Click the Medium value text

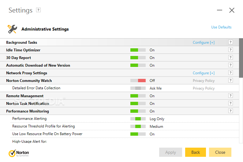[156, 127]
